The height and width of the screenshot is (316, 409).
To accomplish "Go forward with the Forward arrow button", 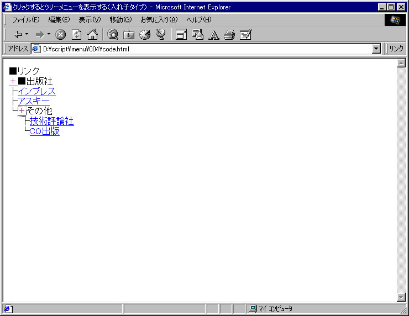I will click(x=40, y=34).
